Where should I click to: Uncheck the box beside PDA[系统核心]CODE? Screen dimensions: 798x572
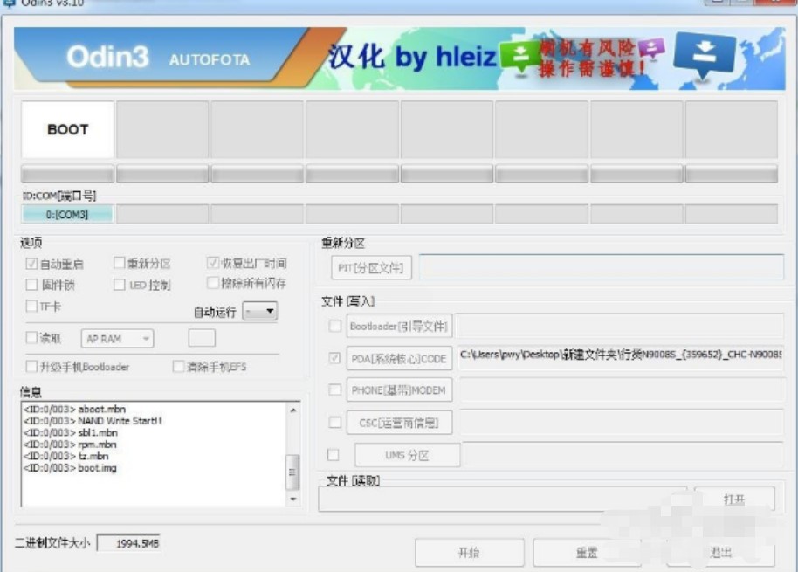(335, 358)
